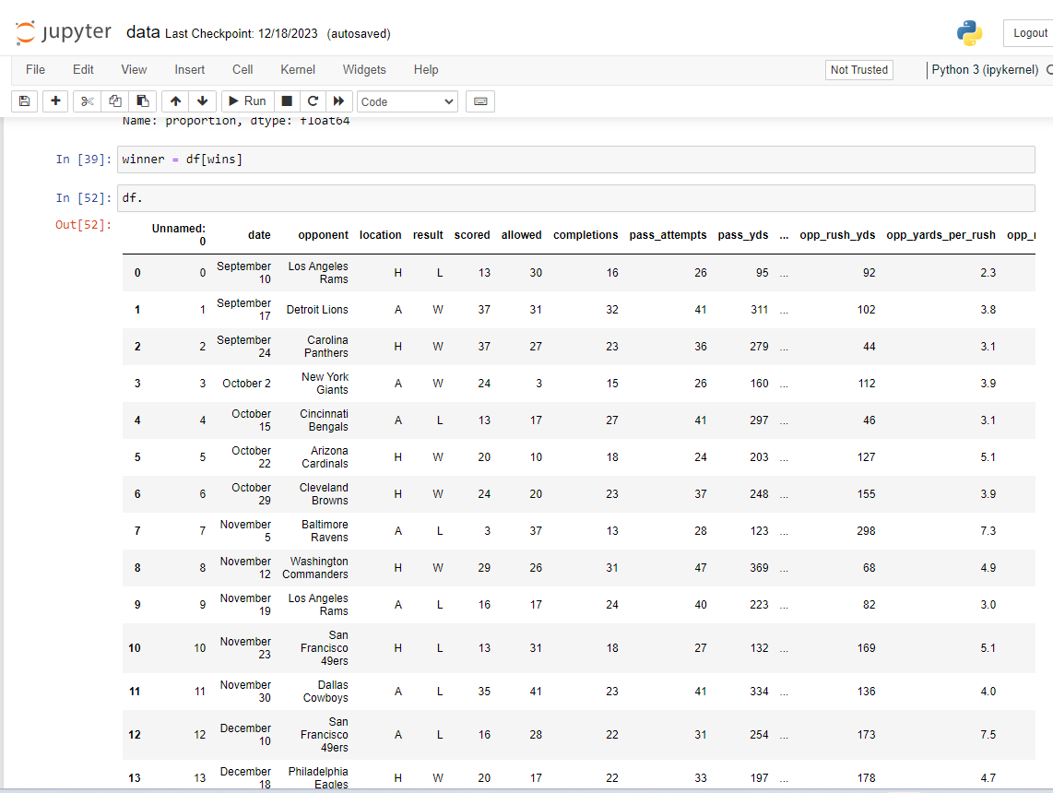Rename notebook by clicking title 'data'
This screenshot has height=793, width=1053.
(143, 32)
